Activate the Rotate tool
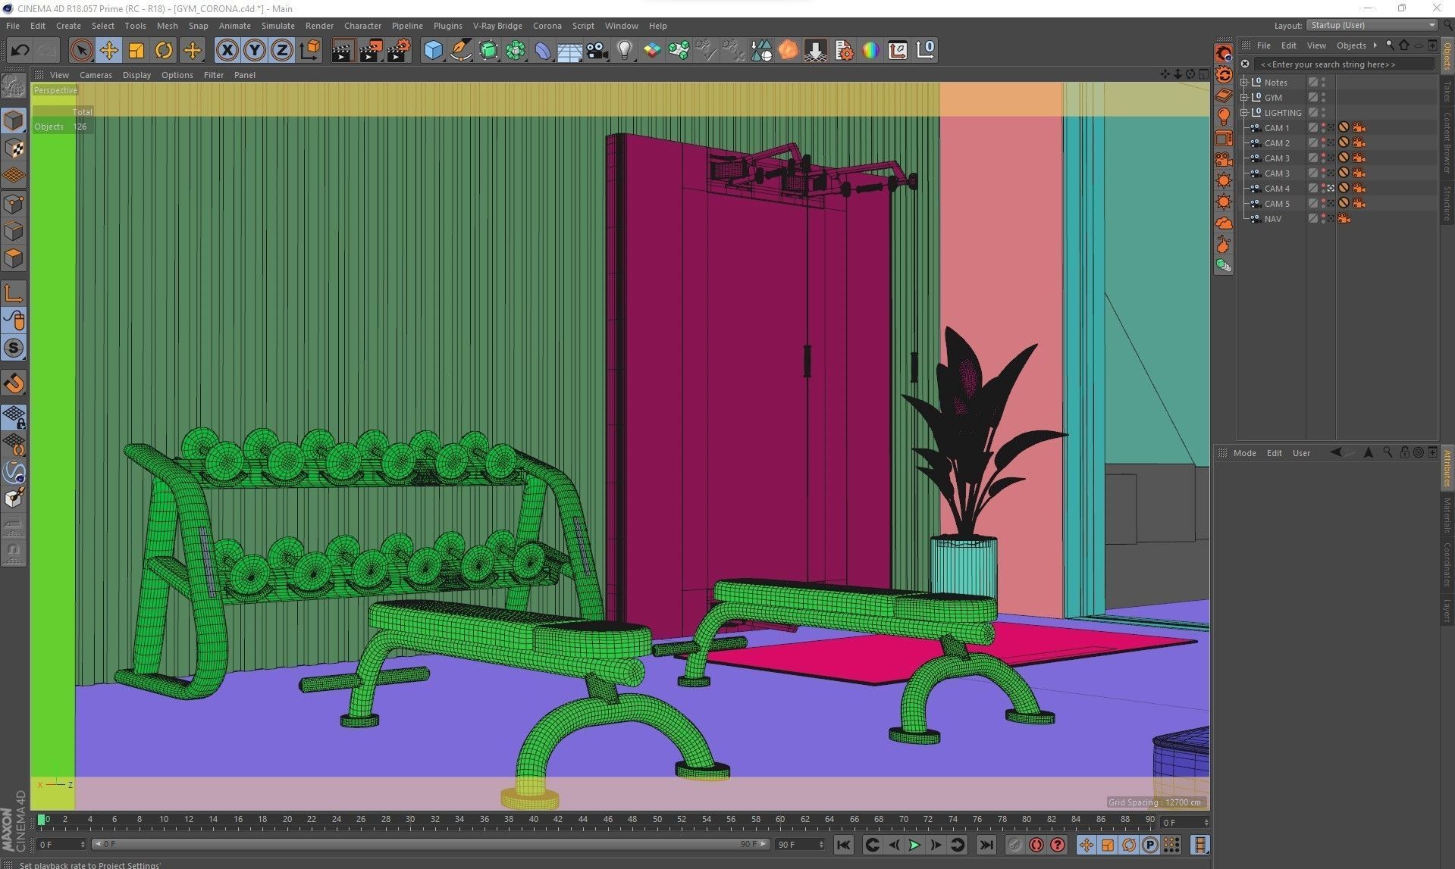Screen dimensions: 1455x869 tap(164, 51)
